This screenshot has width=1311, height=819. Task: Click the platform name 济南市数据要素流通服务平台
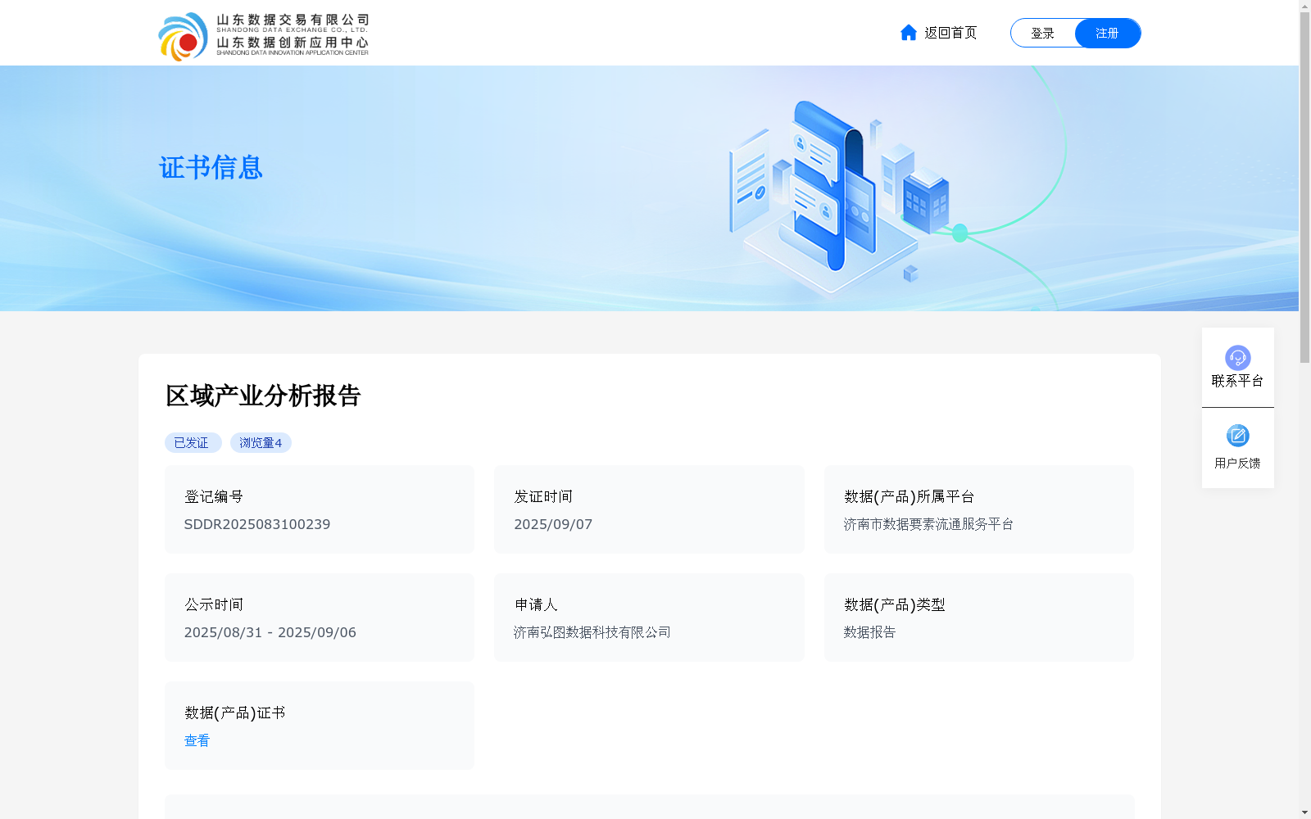click(x=928, y=524)
